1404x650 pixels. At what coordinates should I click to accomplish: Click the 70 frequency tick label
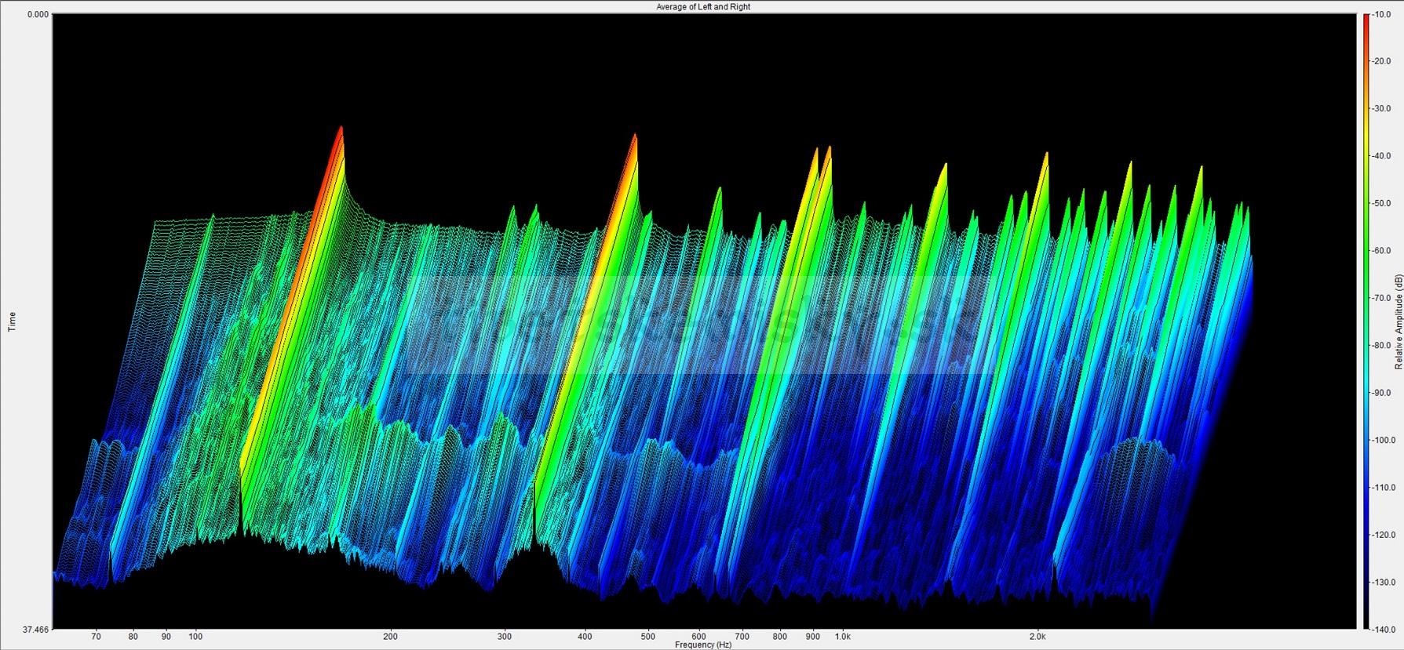[x=97, y=637]
